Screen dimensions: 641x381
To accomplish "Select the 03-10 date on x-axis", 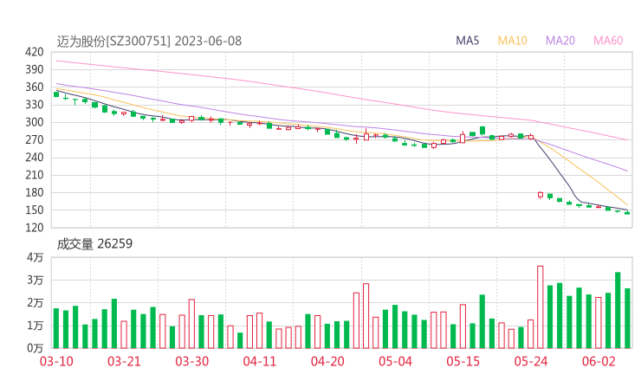I will (57, 361).
